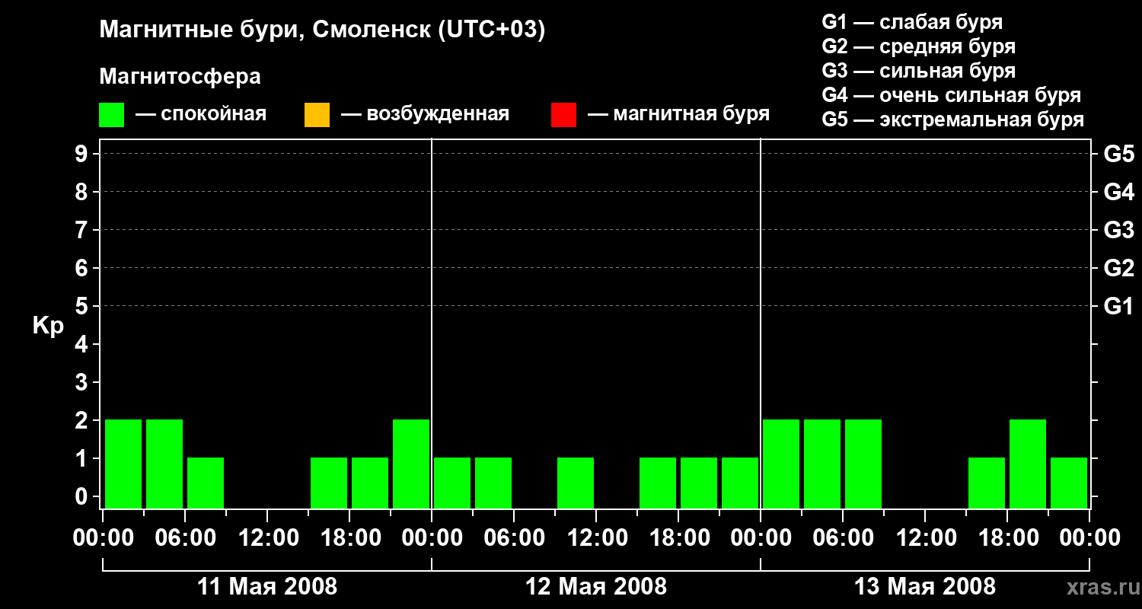Click the lone 12 May bar before 12:00
The width and height of the screenshot is (1142, 609).
click(x=576, y=483)
